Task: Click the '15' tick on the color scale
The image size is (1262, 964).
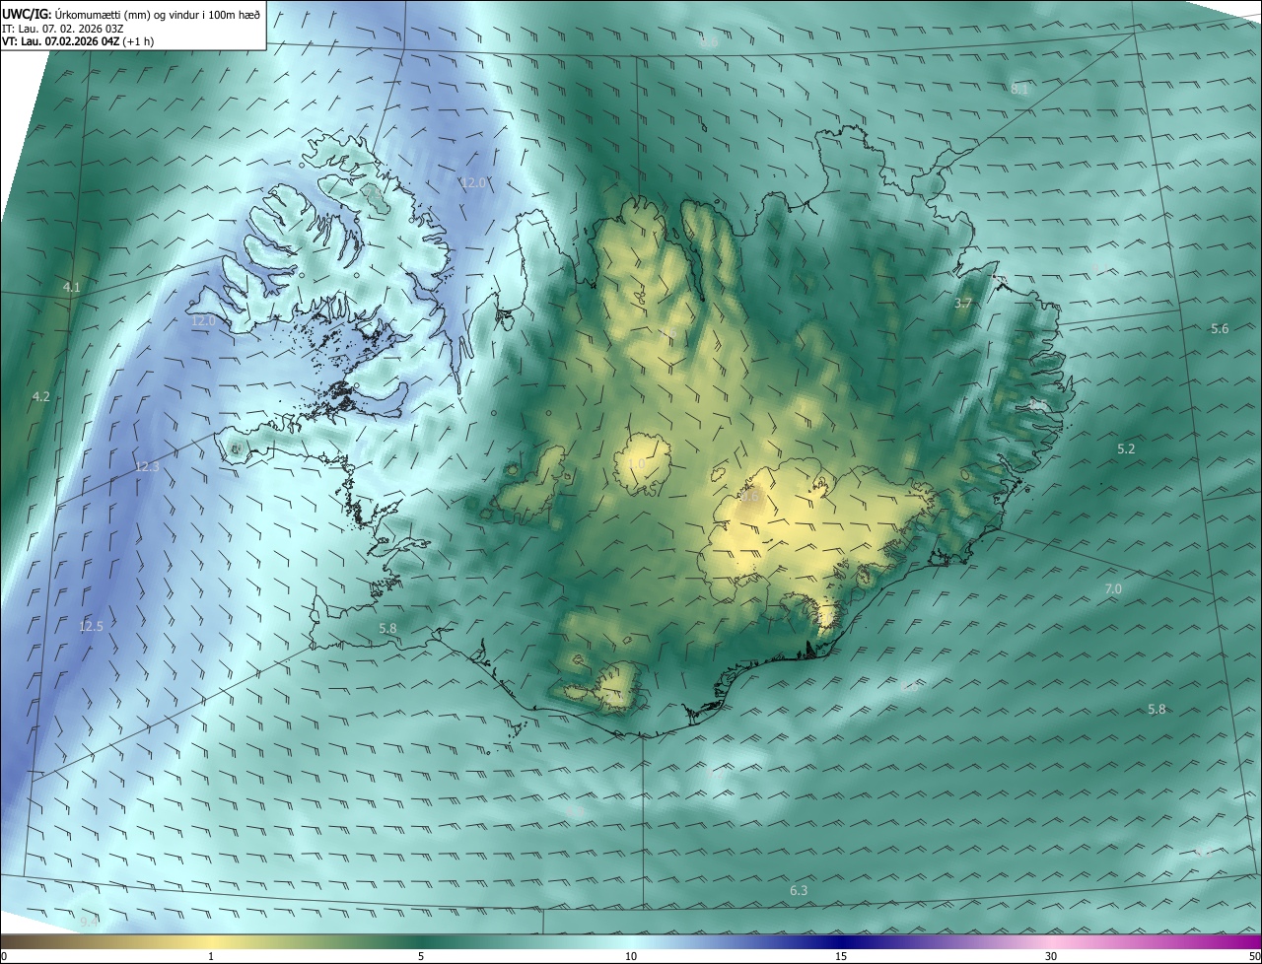Action: click(x=841, y=956)
